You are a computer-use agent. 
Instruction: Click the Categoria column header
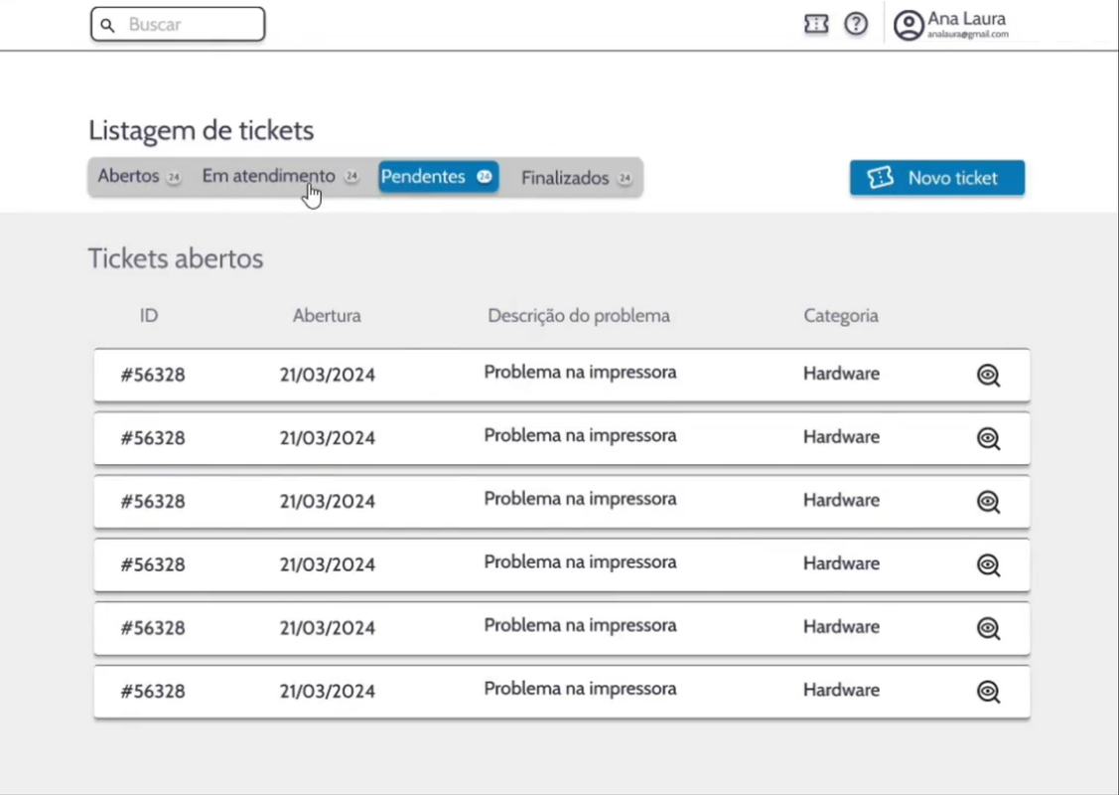(841, 316)
